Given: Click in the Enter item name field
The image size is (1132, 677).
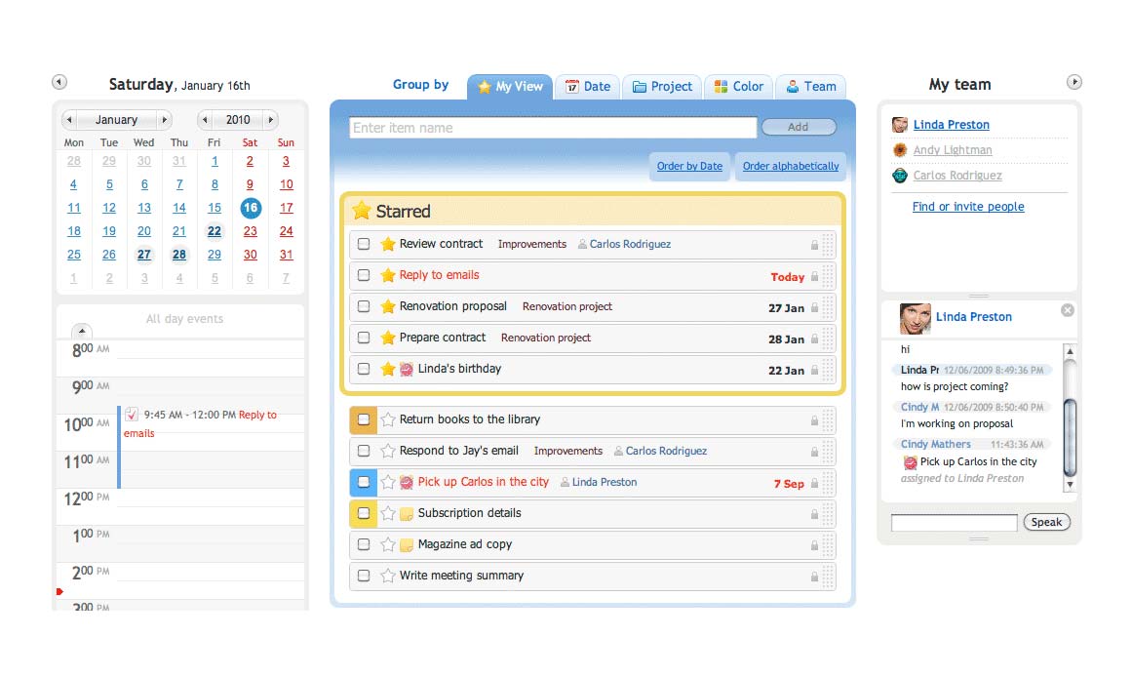Looking at the screenshot, I should click(553, 128).
